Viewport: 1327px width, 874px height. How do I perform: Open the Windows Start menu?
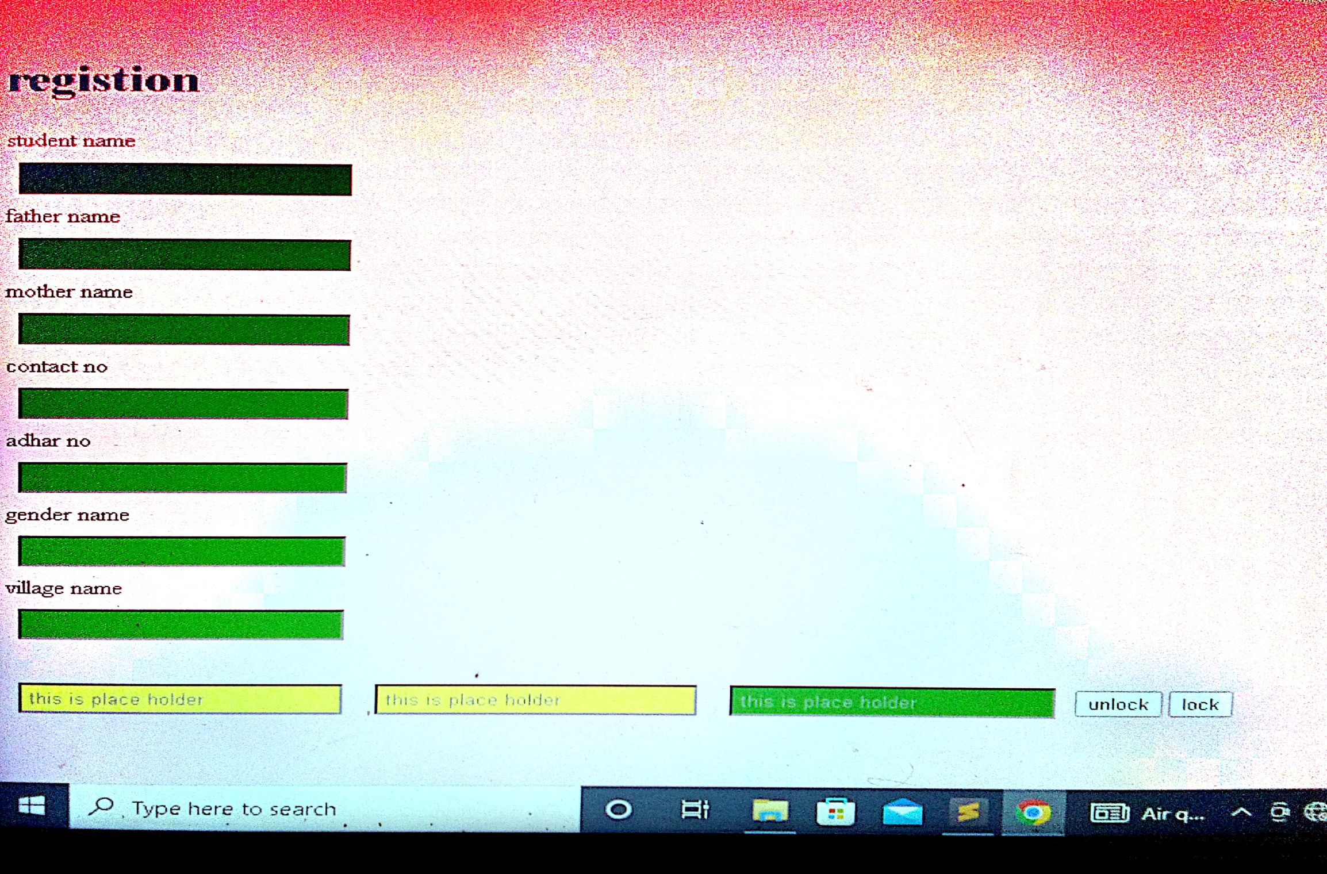click(32, 806)
